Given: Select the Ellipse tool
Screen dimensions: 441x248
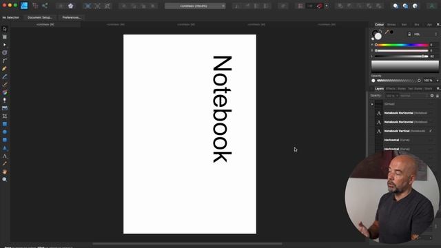Looking at the screenshot, I should click(x=5, y=132).
